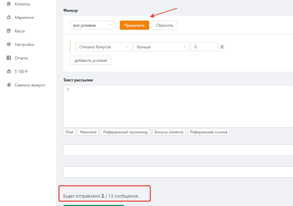293x206 pixels.
Task: Click the first empty field below the tags
Action: [x=178, y=150]
